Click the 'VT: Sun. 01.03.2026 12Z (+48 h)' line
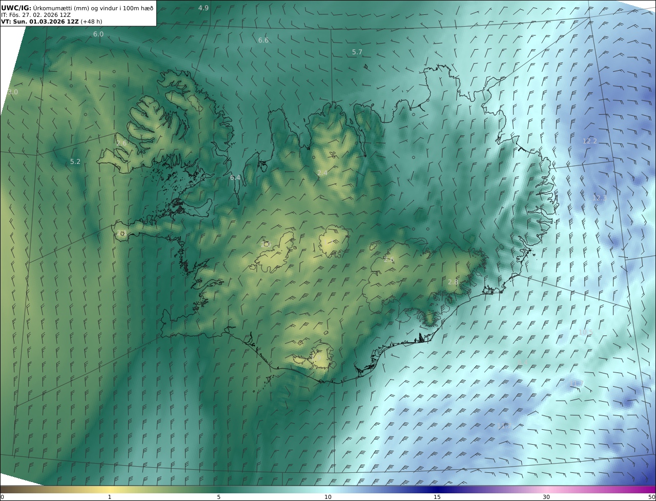Image resolution: width=656 pixels, height=501 pixels. tap(51, 22)
